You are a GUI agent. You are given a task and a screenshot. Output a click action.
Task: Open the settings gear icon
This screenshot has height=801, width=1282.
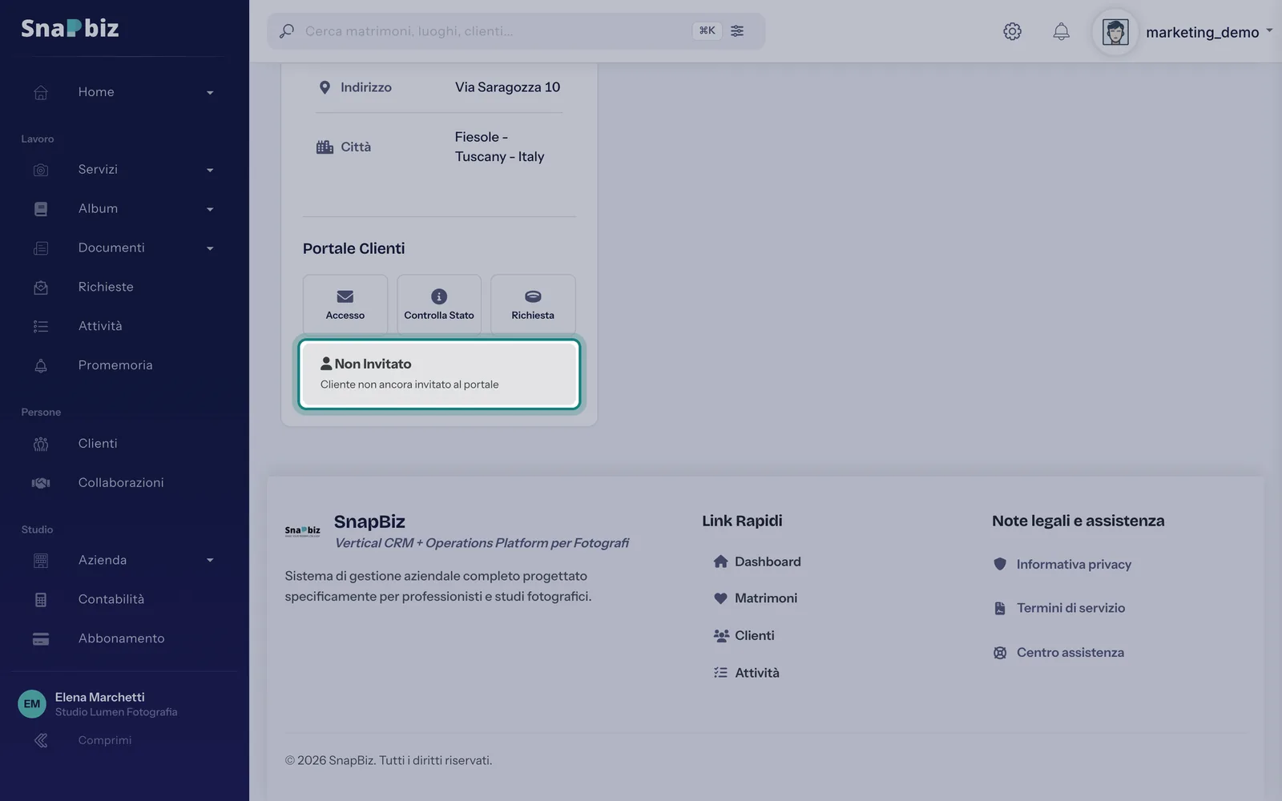point(1012,31)
